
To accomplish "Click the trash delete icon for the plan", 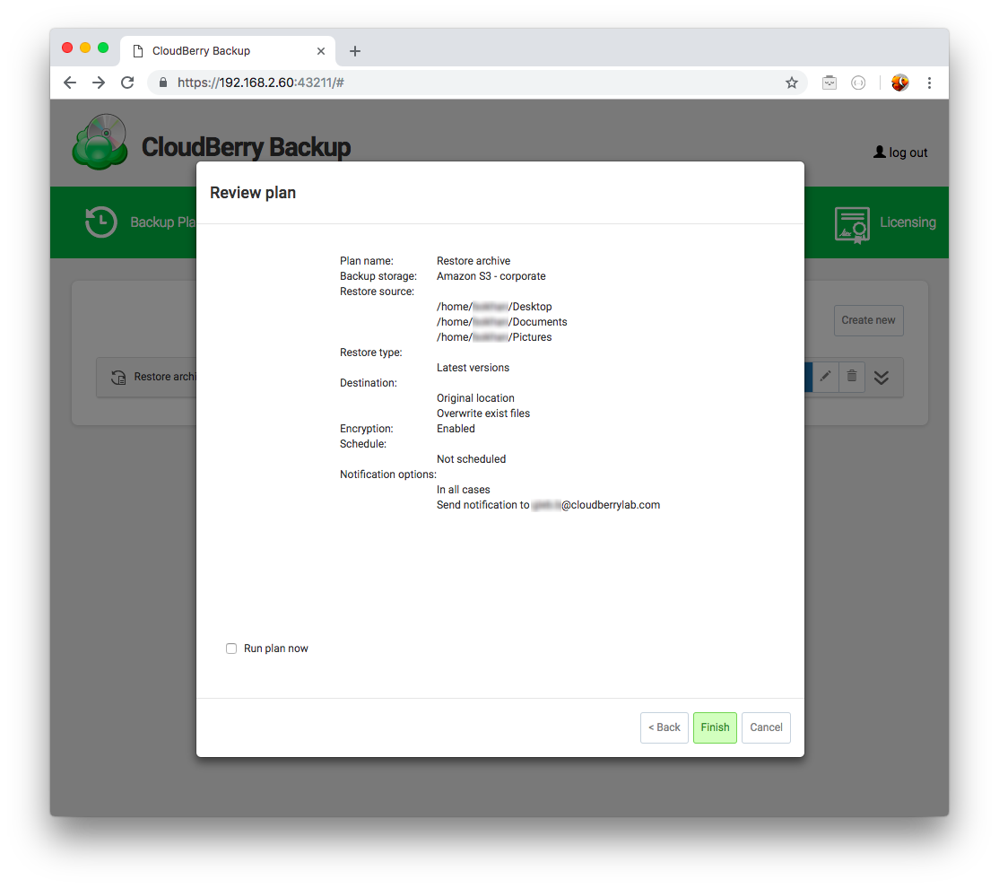I will tap(852, 376).
